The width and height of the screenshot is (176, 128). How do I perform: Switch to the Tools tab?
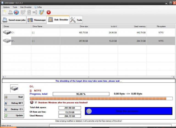coord(76,20)
